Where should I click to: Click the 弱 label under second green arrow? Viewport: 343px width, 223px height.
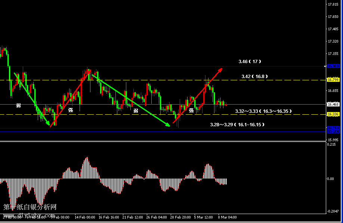pos(136,111)
